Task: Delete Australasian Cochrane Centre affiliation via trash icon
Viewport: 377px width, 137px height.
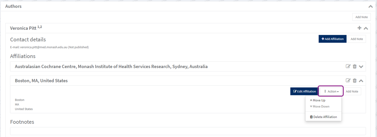Action: (x=355, y=66)
